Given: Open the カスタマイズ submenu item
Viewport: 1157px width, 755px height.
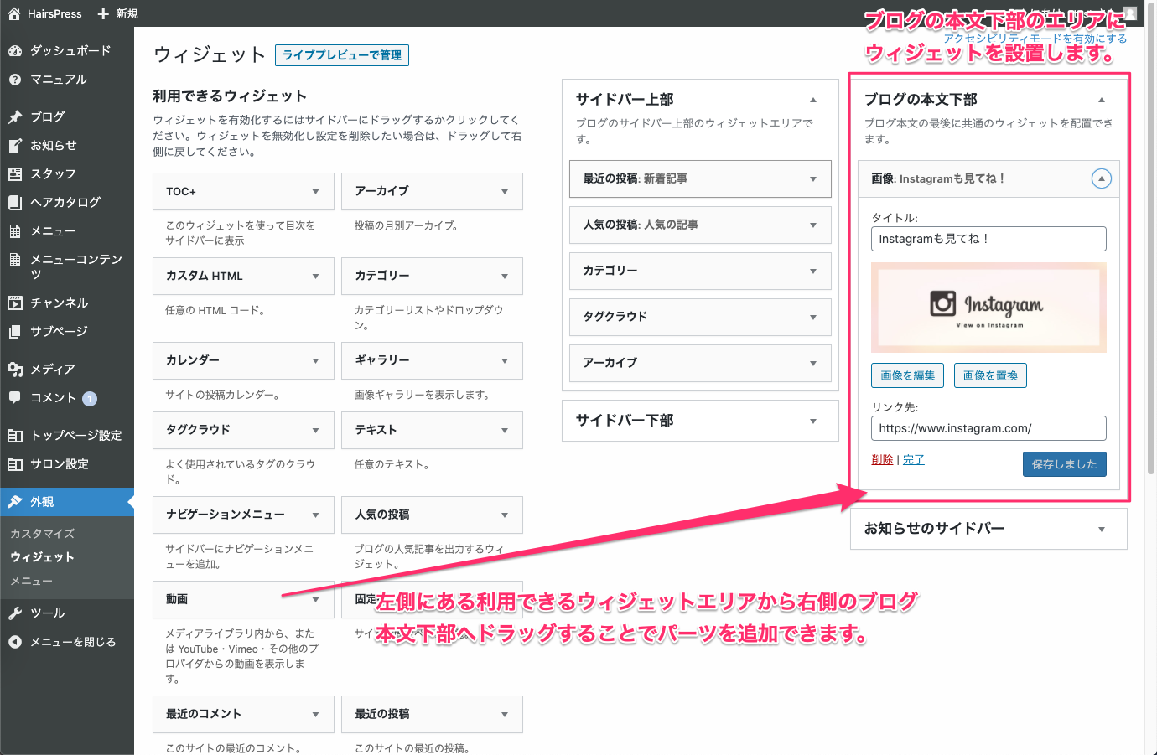Looking at the screenshot, I should click(43, 534).
